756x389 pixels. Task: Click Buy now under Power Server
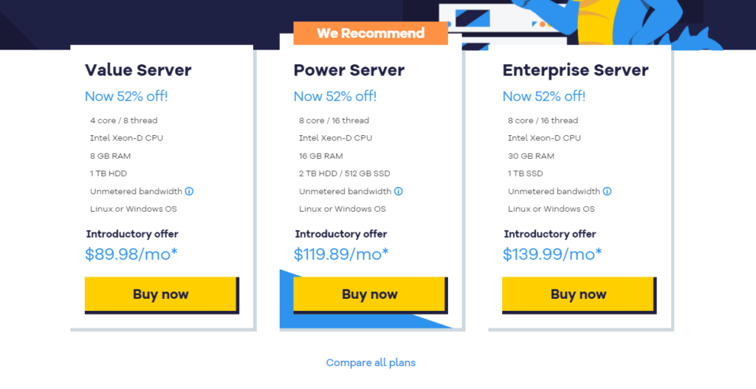click(x=369, y=294)
